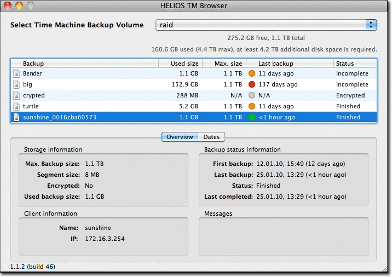Click the version 1.1.2 (build 46) text
The width and height of the screenshot is (392, 277).
(32, 267)
